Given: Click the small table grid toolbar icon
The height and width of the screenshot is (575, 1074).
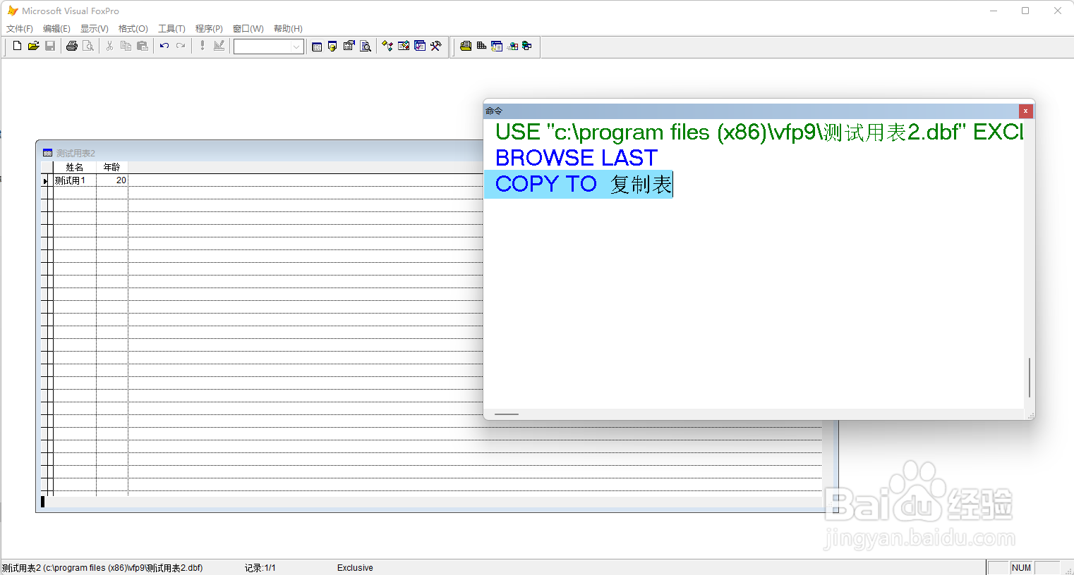Looking at the screenshot, I should pyautogui.click(x=481, y=47).
